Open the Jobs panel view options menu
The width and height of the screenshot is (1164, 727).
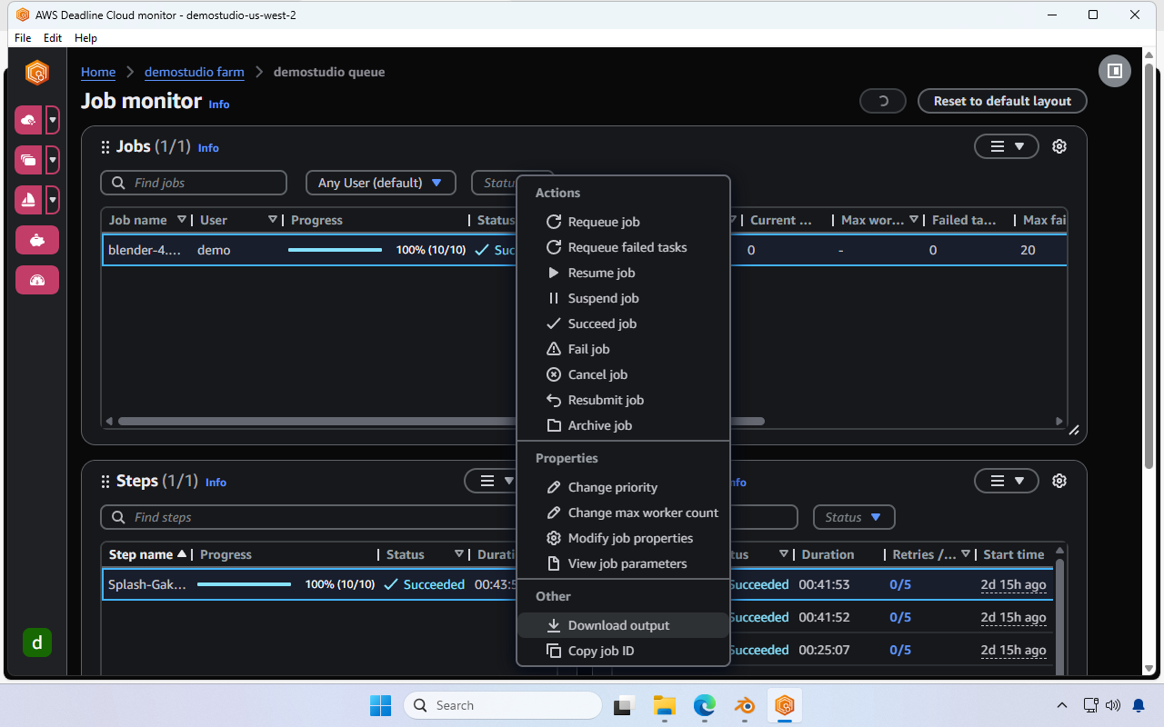pos(1006,146)
